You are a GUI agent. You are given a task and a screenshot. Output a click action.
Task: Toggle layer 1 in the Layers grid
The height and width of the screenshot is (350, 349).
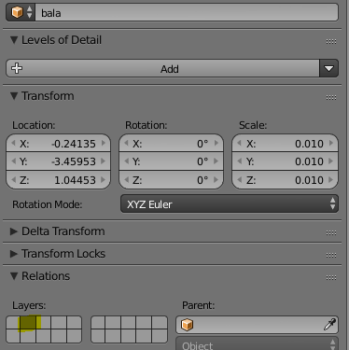coord(13,323)
